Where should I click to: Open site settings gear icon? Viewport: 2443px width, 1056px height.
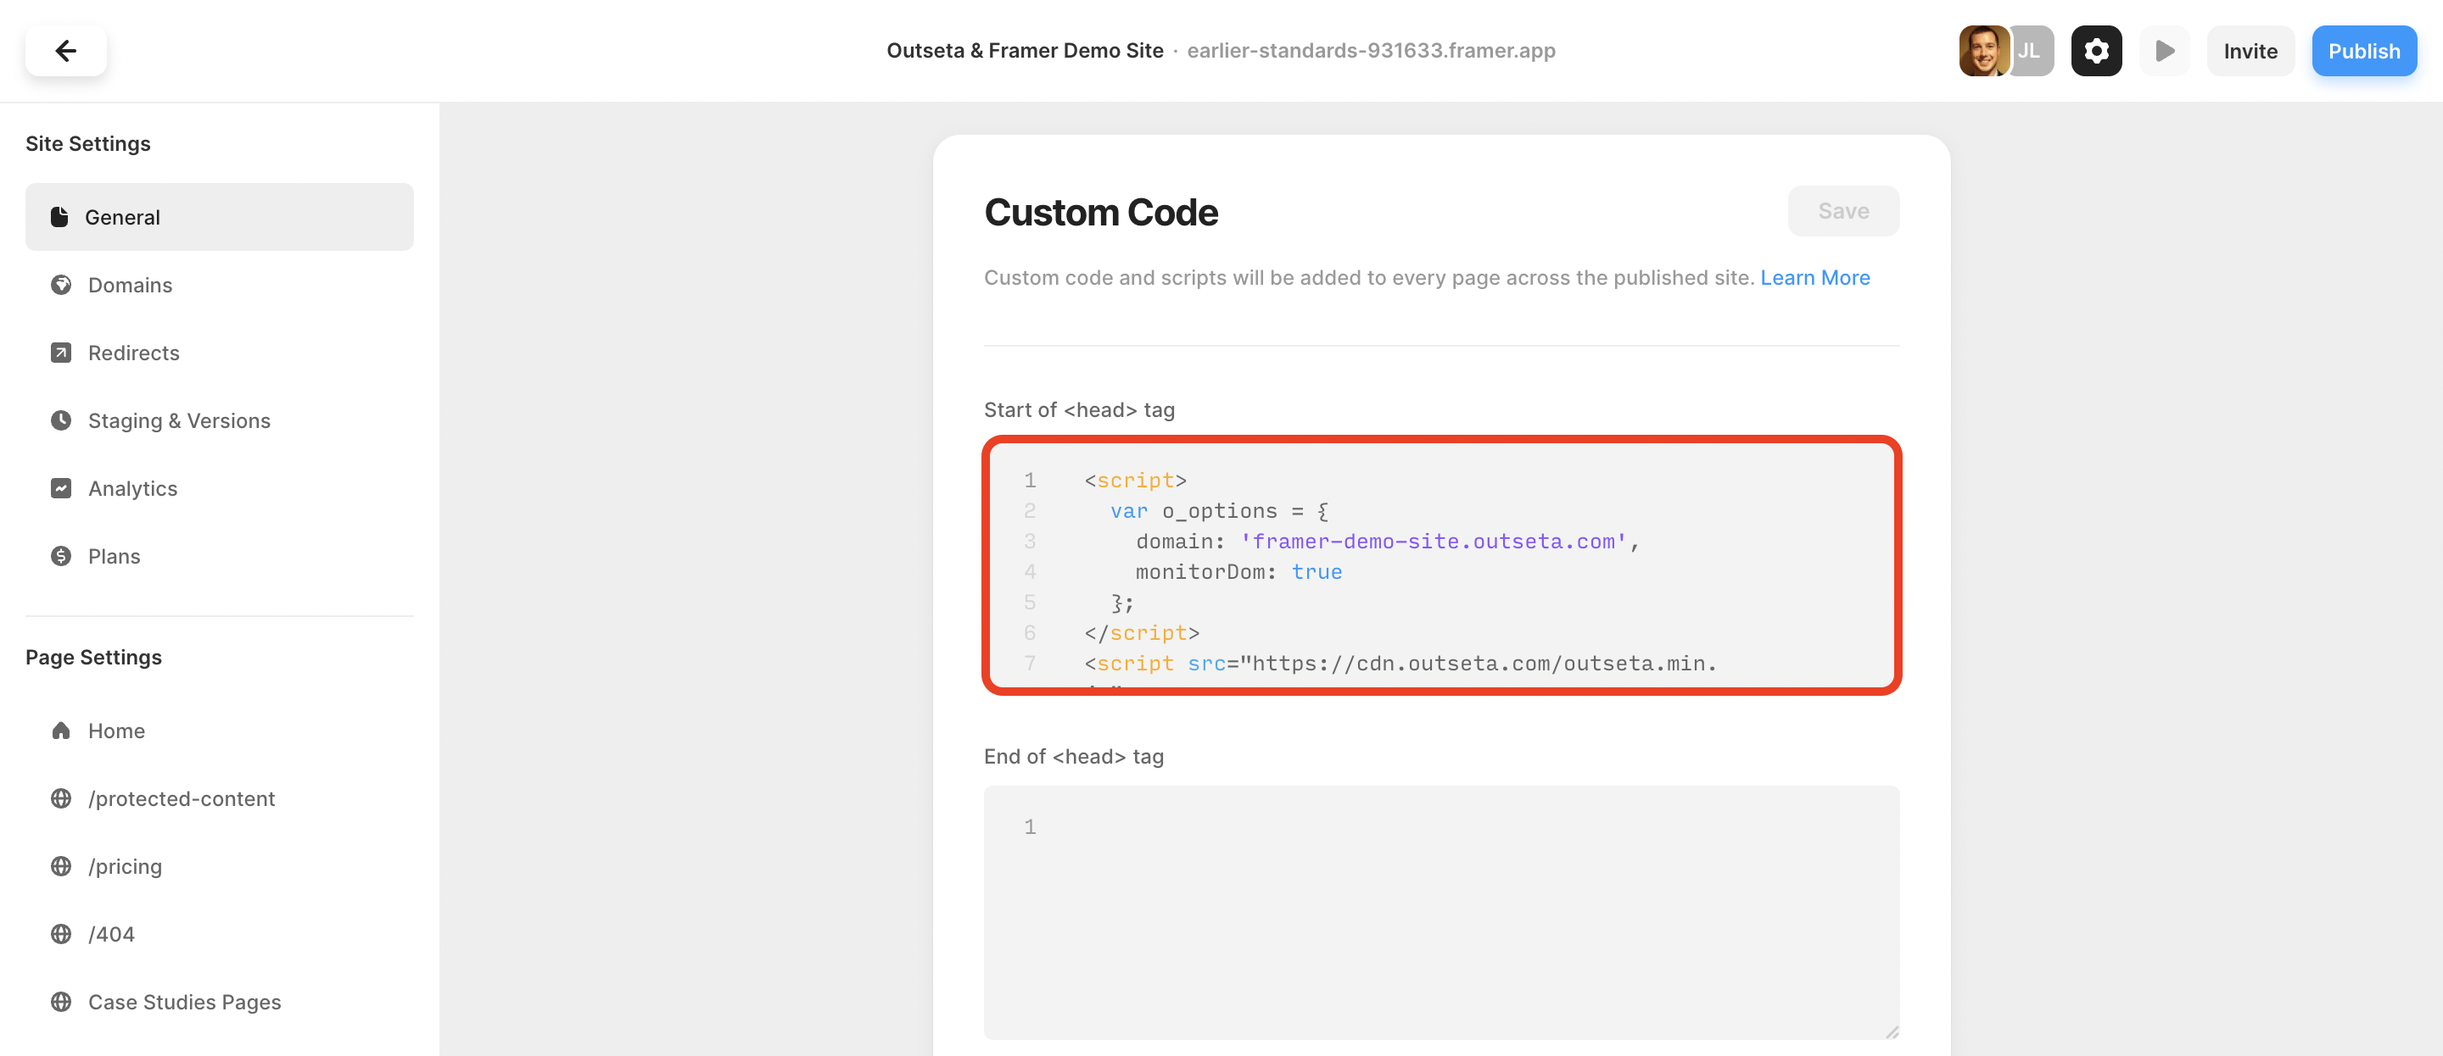click(2096, 50)
